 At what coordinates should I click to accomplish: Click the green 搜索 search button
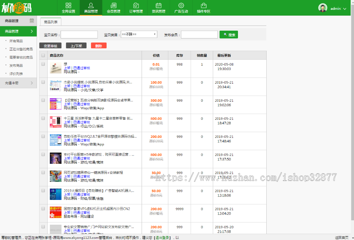click(x=229, y=35)
